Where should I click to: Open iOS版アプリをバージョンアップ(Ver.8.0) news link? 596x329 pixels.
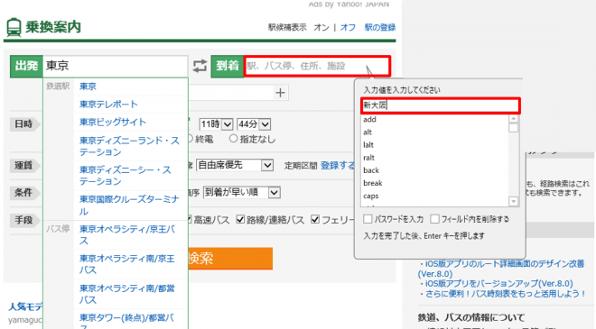click(x=498, y=283)
